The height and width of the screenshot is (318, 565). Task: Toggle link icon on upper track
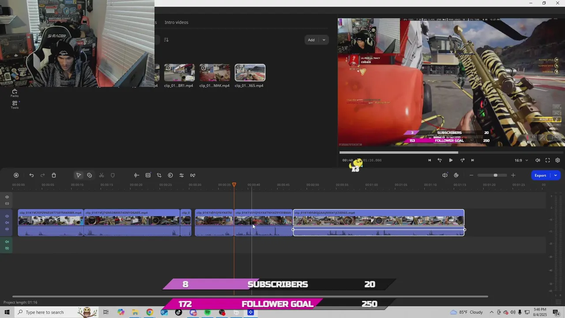tap(7, 204)
